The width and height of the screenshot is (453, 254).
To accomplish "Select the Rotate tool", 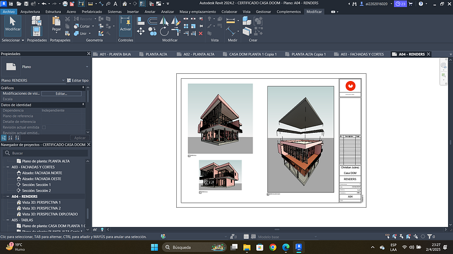I will pos(164,31).
